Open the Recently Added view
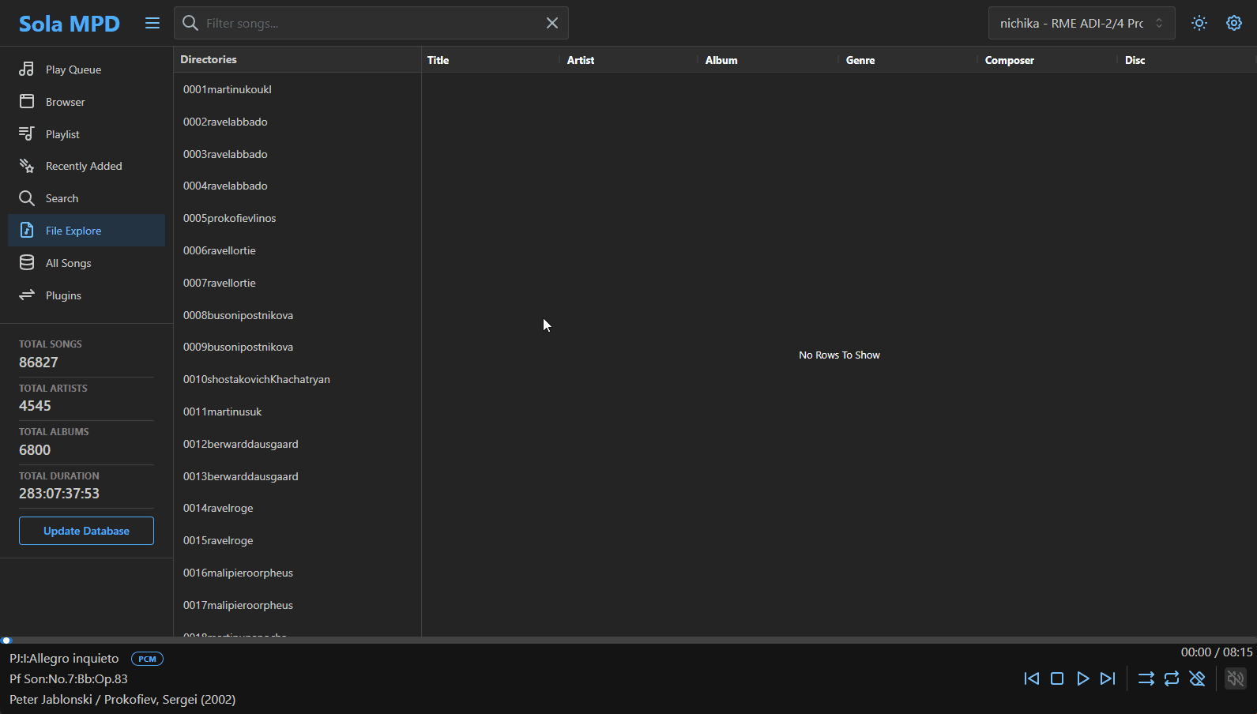This screenshot has width=1257, height=714. point(84,166)
